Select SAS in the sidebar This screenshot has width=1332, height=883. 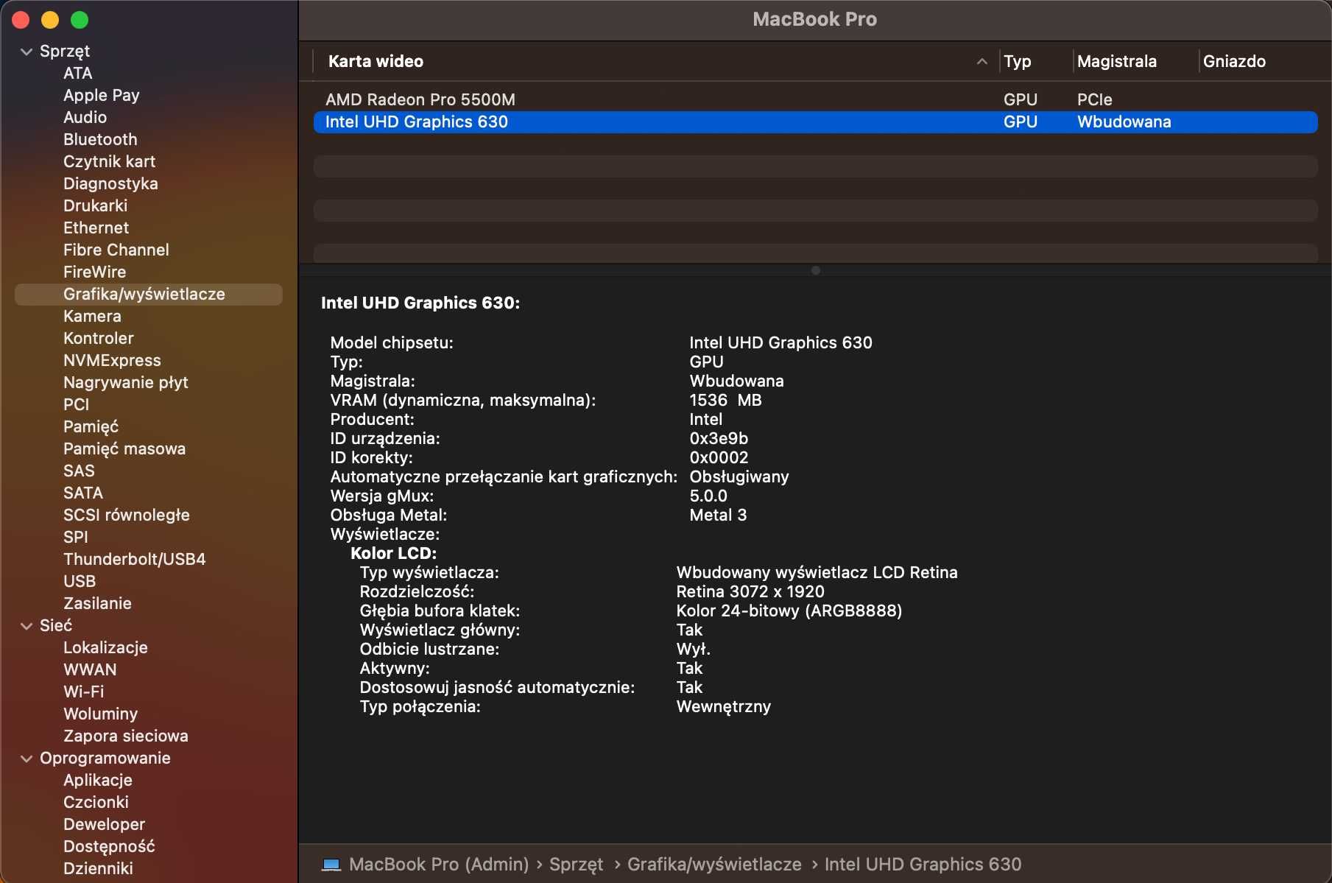[x=79, y=471]
